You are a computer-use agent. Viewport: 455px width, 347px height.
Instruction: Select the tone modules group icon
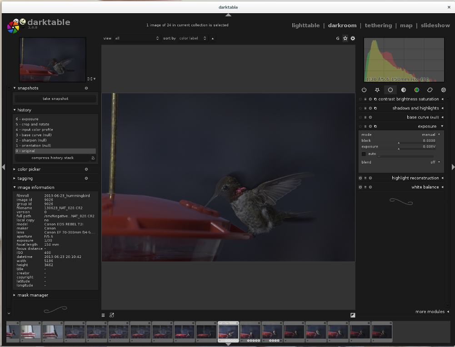(x=403, y=90)
